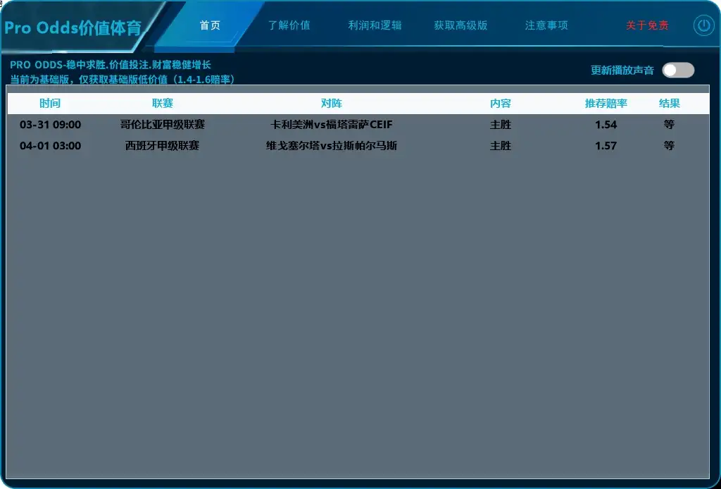
Task: Click the 对阵 column header
Action: tap(332, 103)
